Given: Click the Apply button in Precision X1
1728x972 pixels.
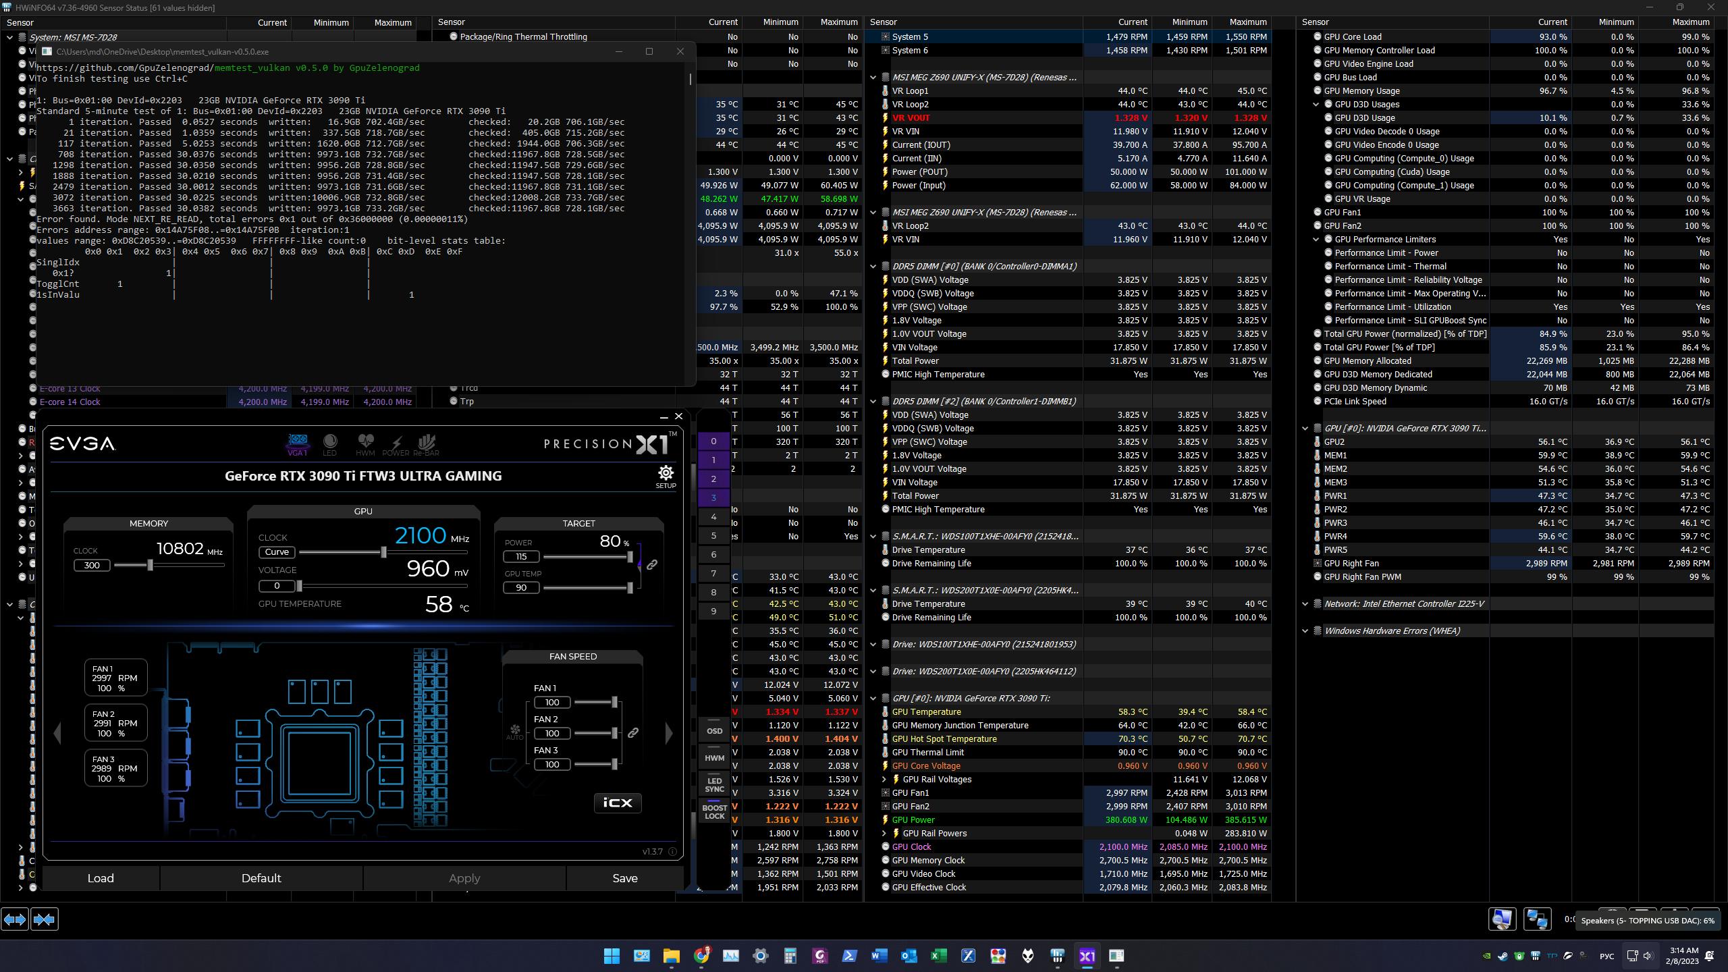Looking at the screenshot, I should (x=464, y=878).
